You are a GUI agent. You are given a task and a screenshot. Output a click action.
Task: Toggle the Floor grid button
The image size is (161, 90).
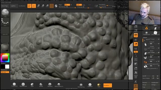(x=136, y=40)
